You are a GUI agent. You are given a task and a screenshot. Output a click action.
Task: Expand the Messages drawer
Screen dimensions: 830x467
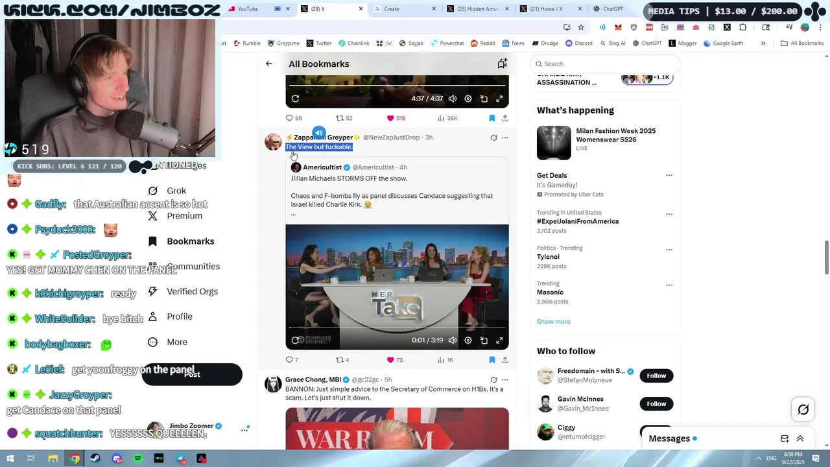tap(800, 438)
